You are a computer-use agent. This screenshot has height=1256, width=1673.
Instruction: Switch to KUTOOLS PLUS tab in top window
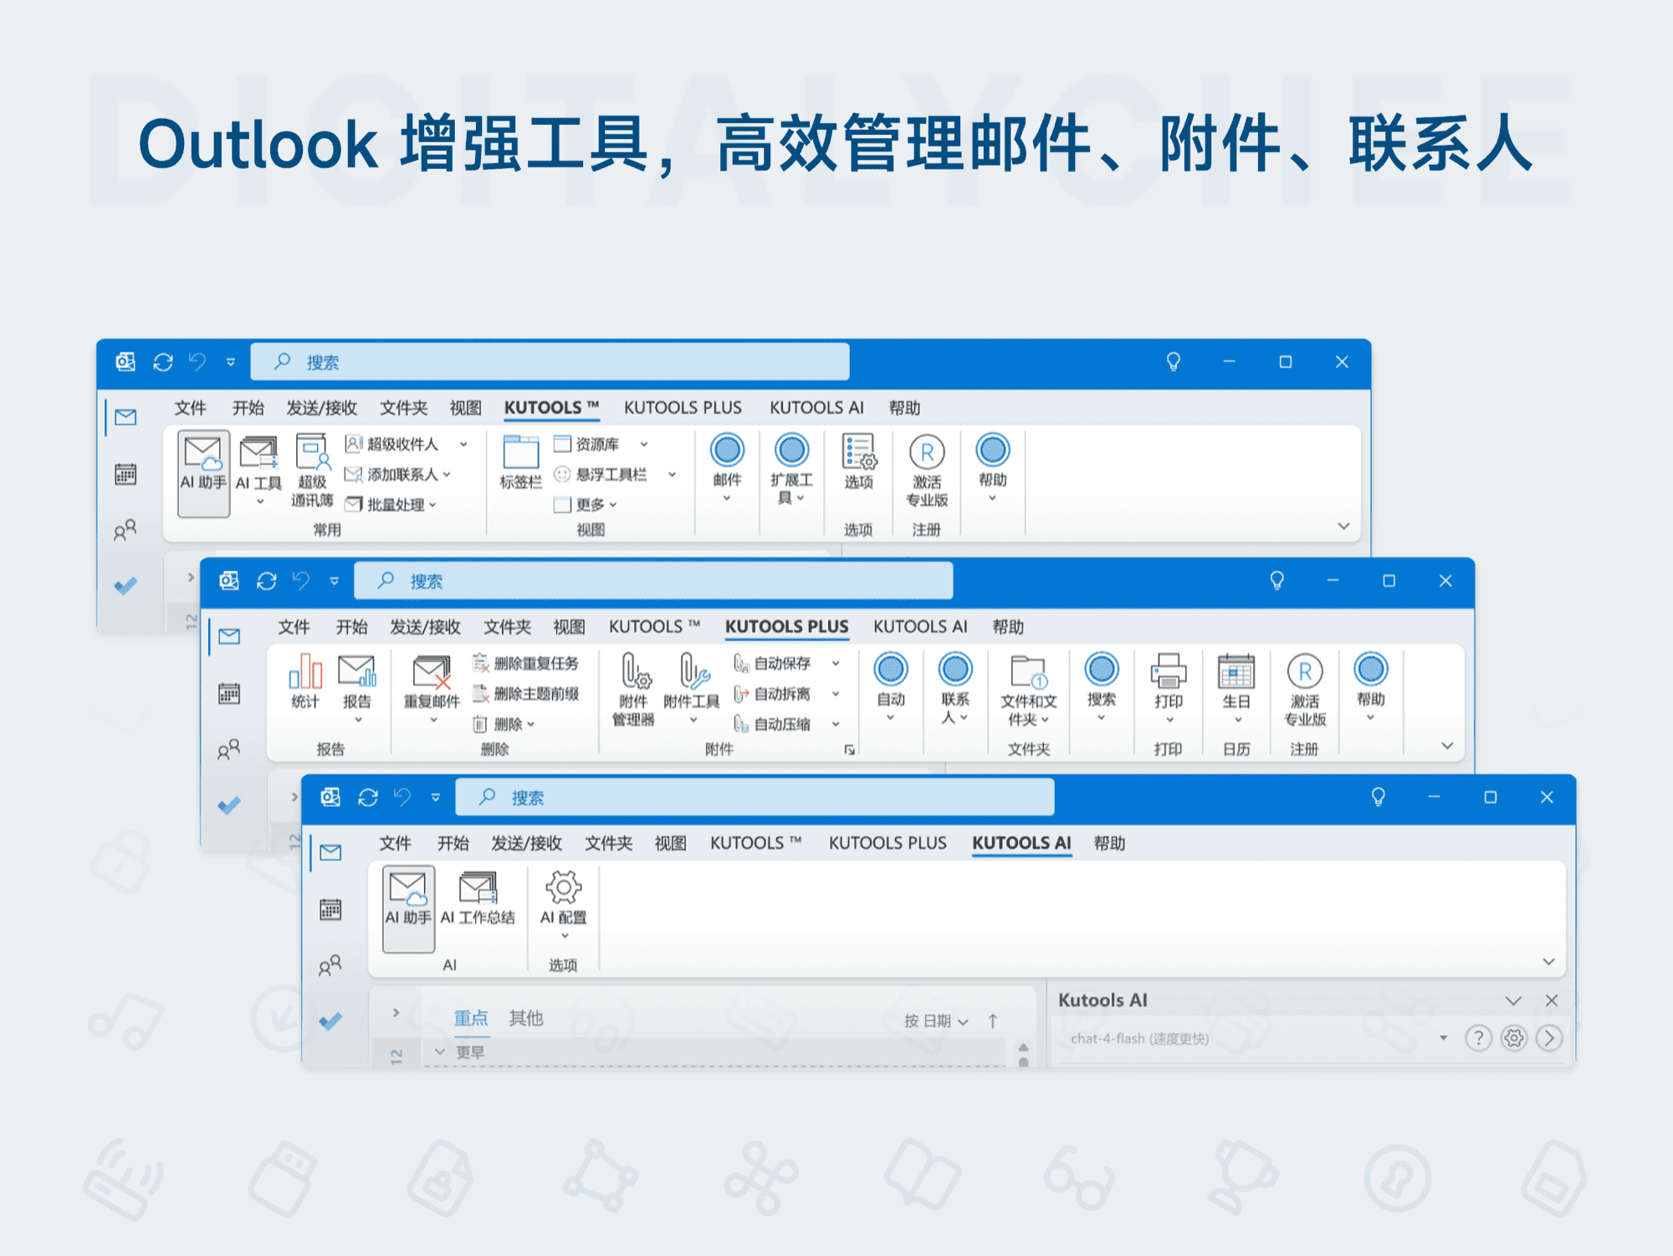coord(683,408)
